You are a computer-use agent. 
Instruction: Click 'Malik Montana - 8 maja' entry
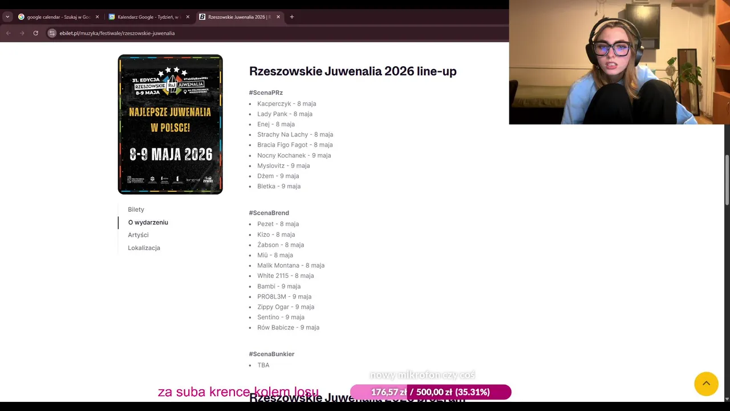(x=291, y=265)
